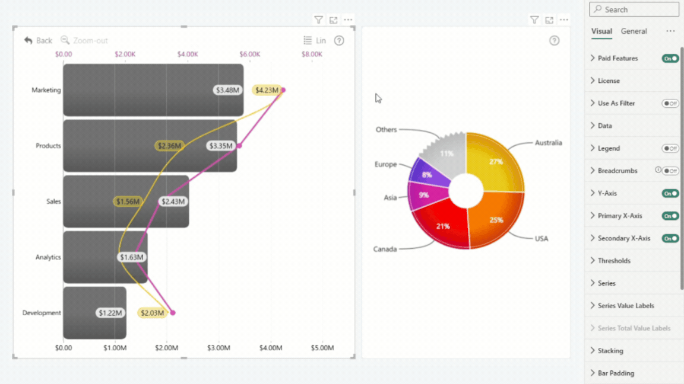Click the Lin scale list icon
684x384 pixels.
click(308, 40)
